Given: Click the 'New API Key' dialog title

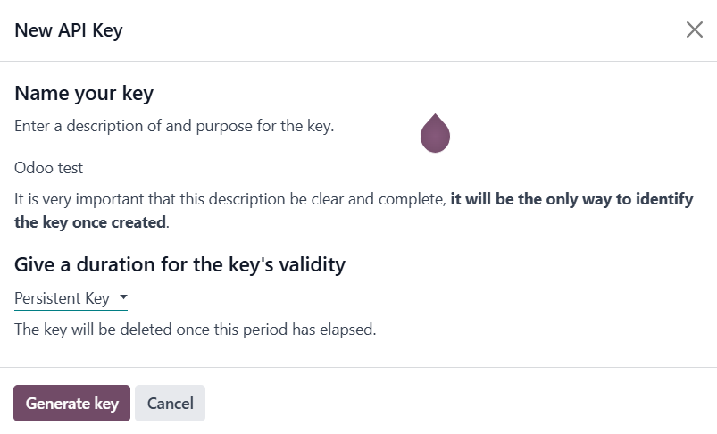Looking at the screenshot, I should click(x=69, y=30).
